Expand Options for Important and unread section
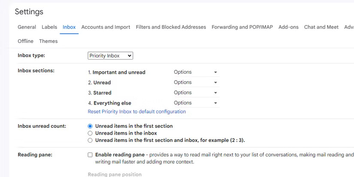 pos(196,72)
